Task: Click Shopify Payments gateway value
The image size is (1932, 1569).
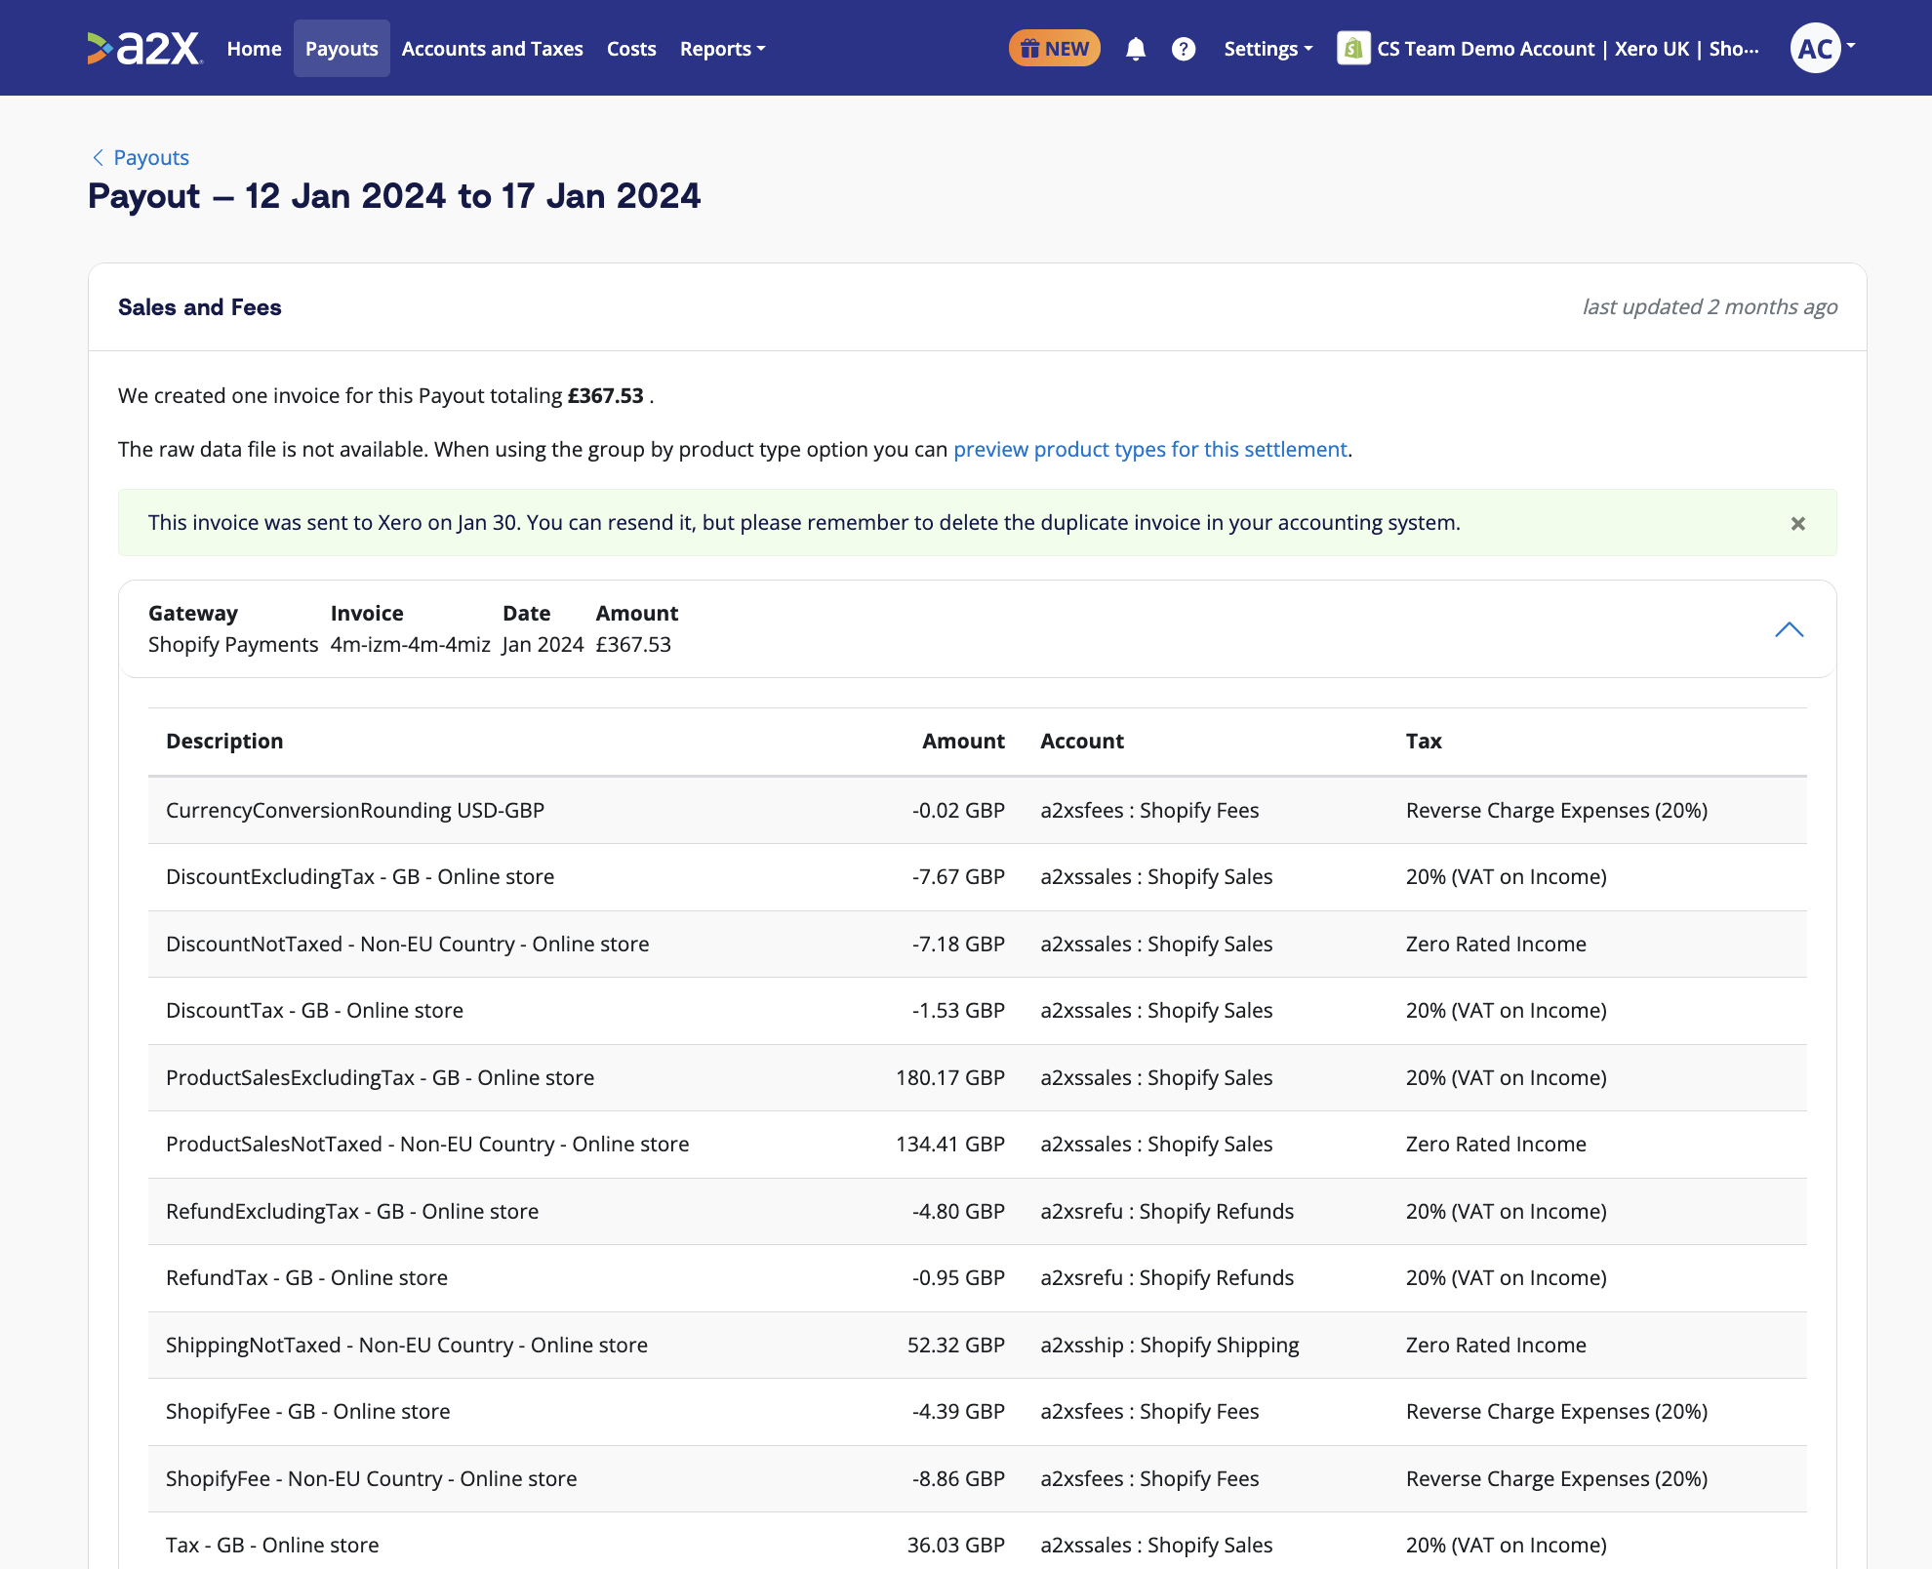Action: (x=233, y=644)
